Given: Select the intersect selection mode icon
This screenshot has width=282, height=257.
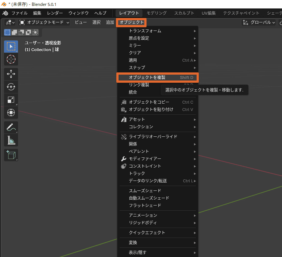Looking at the screenshot, I should [35, 32].
